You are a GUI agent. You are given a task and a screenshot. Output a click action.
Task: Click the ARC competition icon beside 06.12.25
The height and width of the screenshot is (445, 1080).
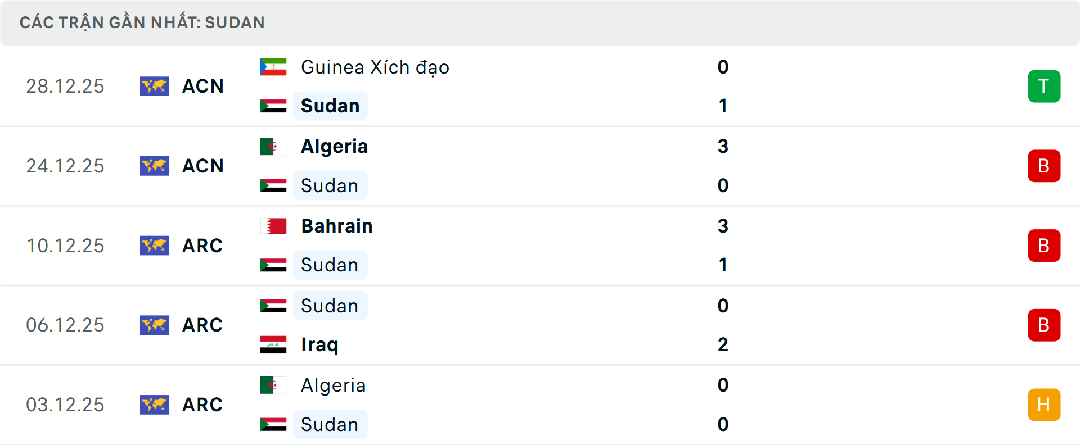pyautogui.click(x=155, y=325)
